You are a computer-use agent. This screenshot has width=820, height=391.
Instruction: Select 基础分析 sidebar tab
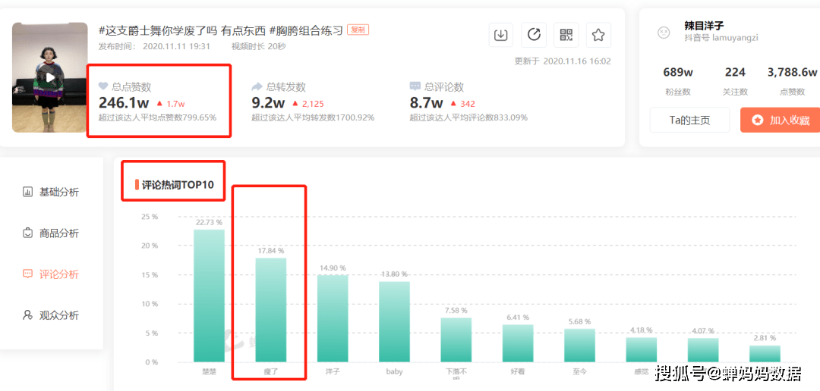pyautogui.click(x=51, y=192)
